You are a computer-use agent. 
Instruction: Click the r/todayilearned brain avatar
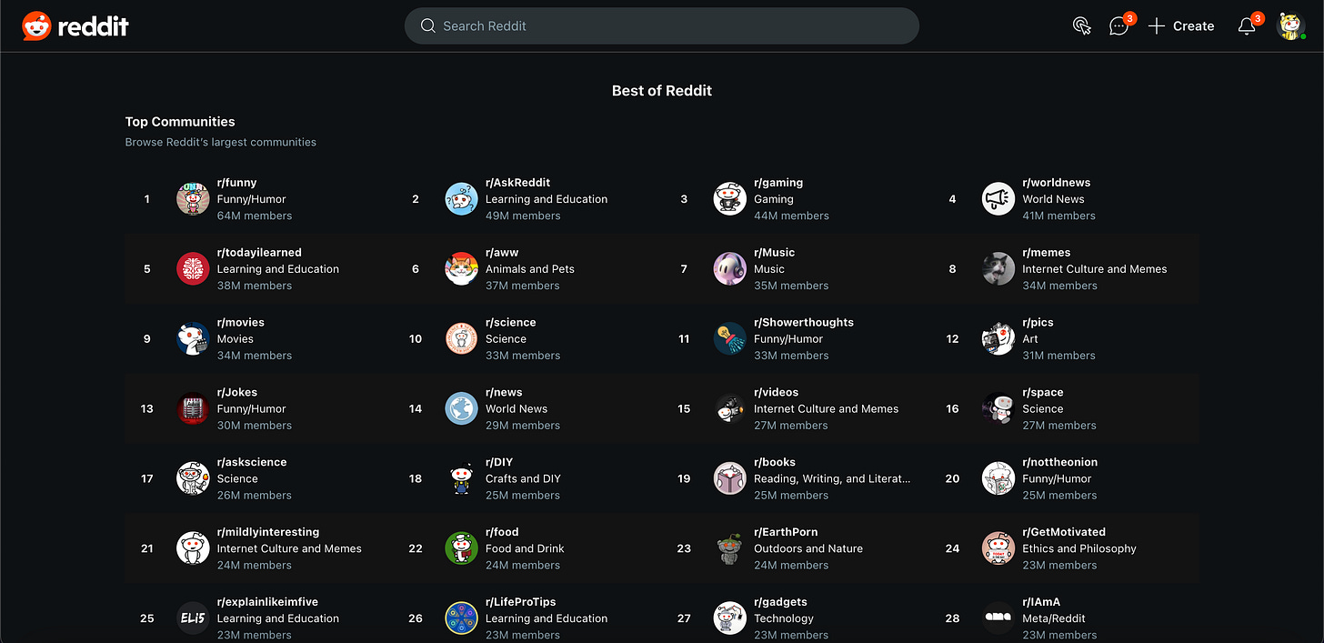point(193,268)
